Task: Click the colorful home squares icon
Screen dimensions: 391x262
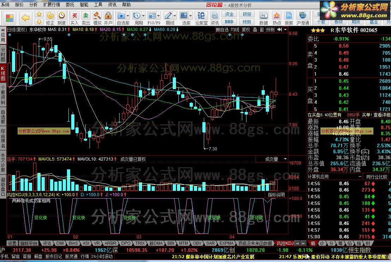Action: tap(10, 18)
